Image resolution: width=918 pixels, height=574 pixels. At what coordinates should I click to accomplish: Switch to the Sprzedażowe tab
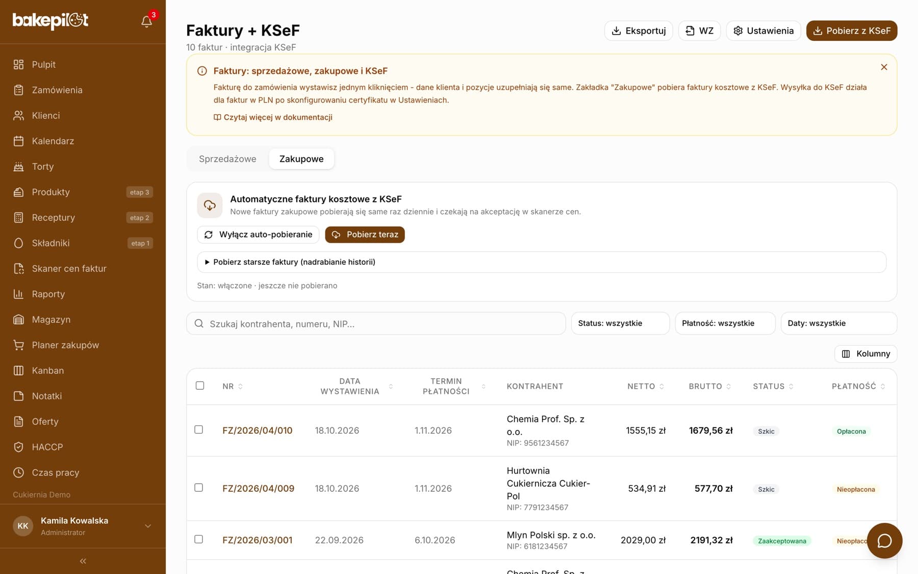[227, 159]
